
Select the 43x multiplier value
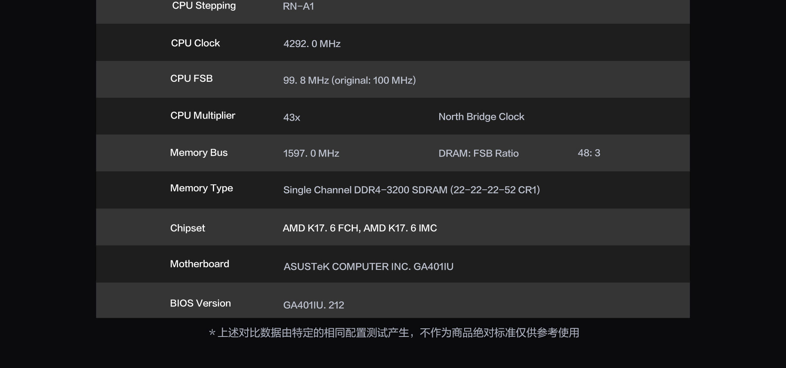tap(292, 118)
